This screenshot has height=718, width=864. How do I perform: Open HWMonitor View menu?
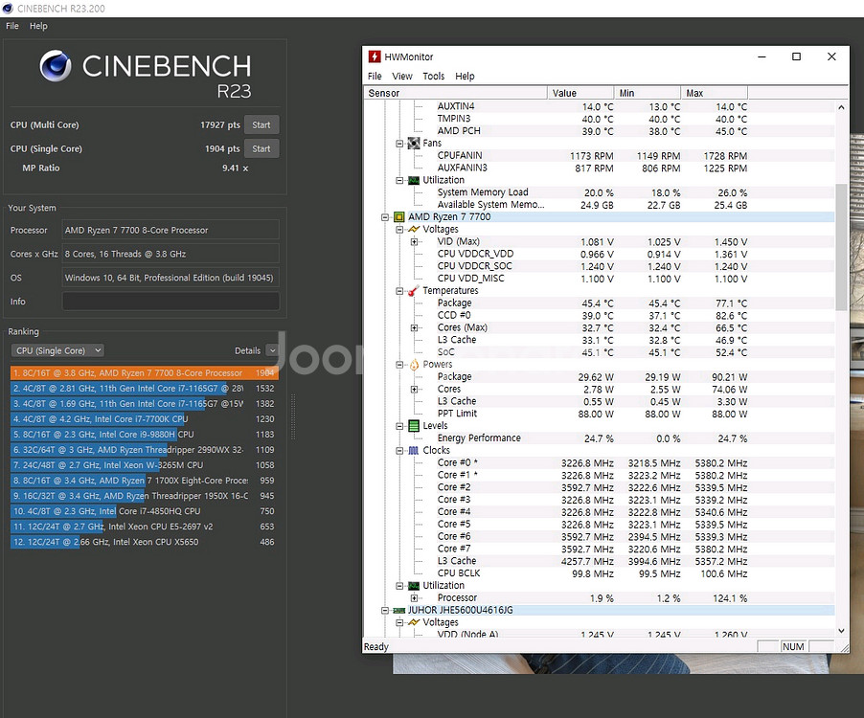pyautogui.click(x=402, y=76)
